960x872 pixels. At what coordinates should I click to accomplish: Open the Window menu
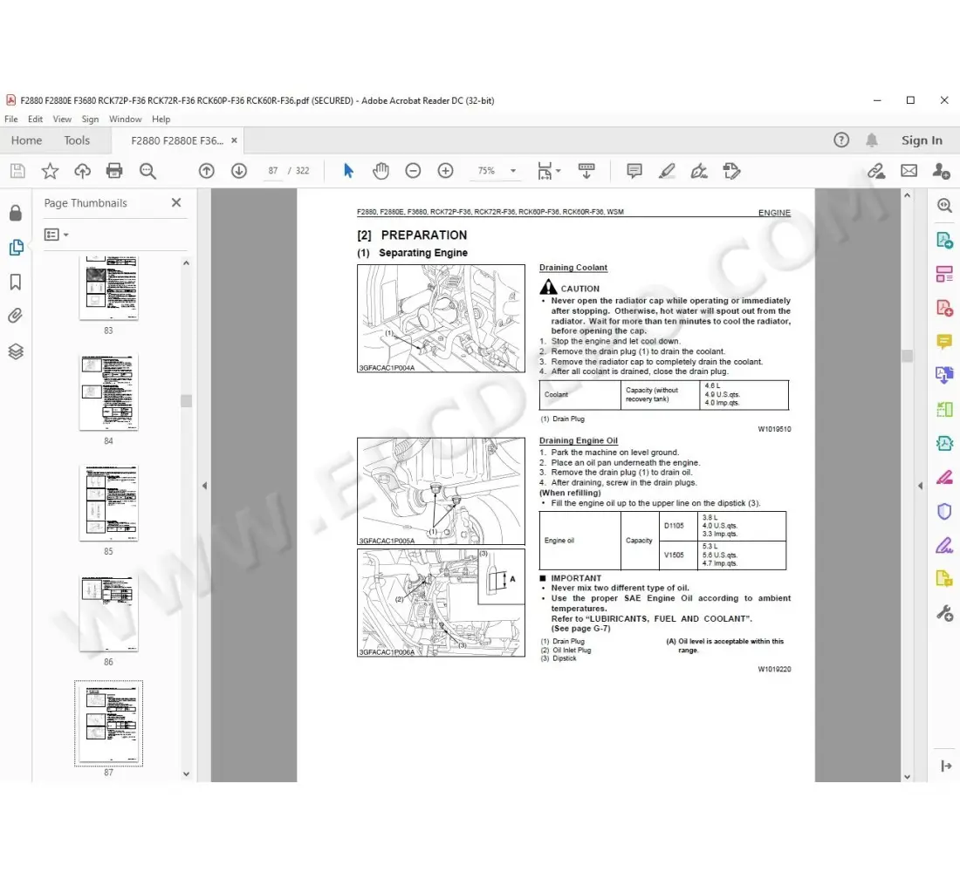(x=126, y=119)
